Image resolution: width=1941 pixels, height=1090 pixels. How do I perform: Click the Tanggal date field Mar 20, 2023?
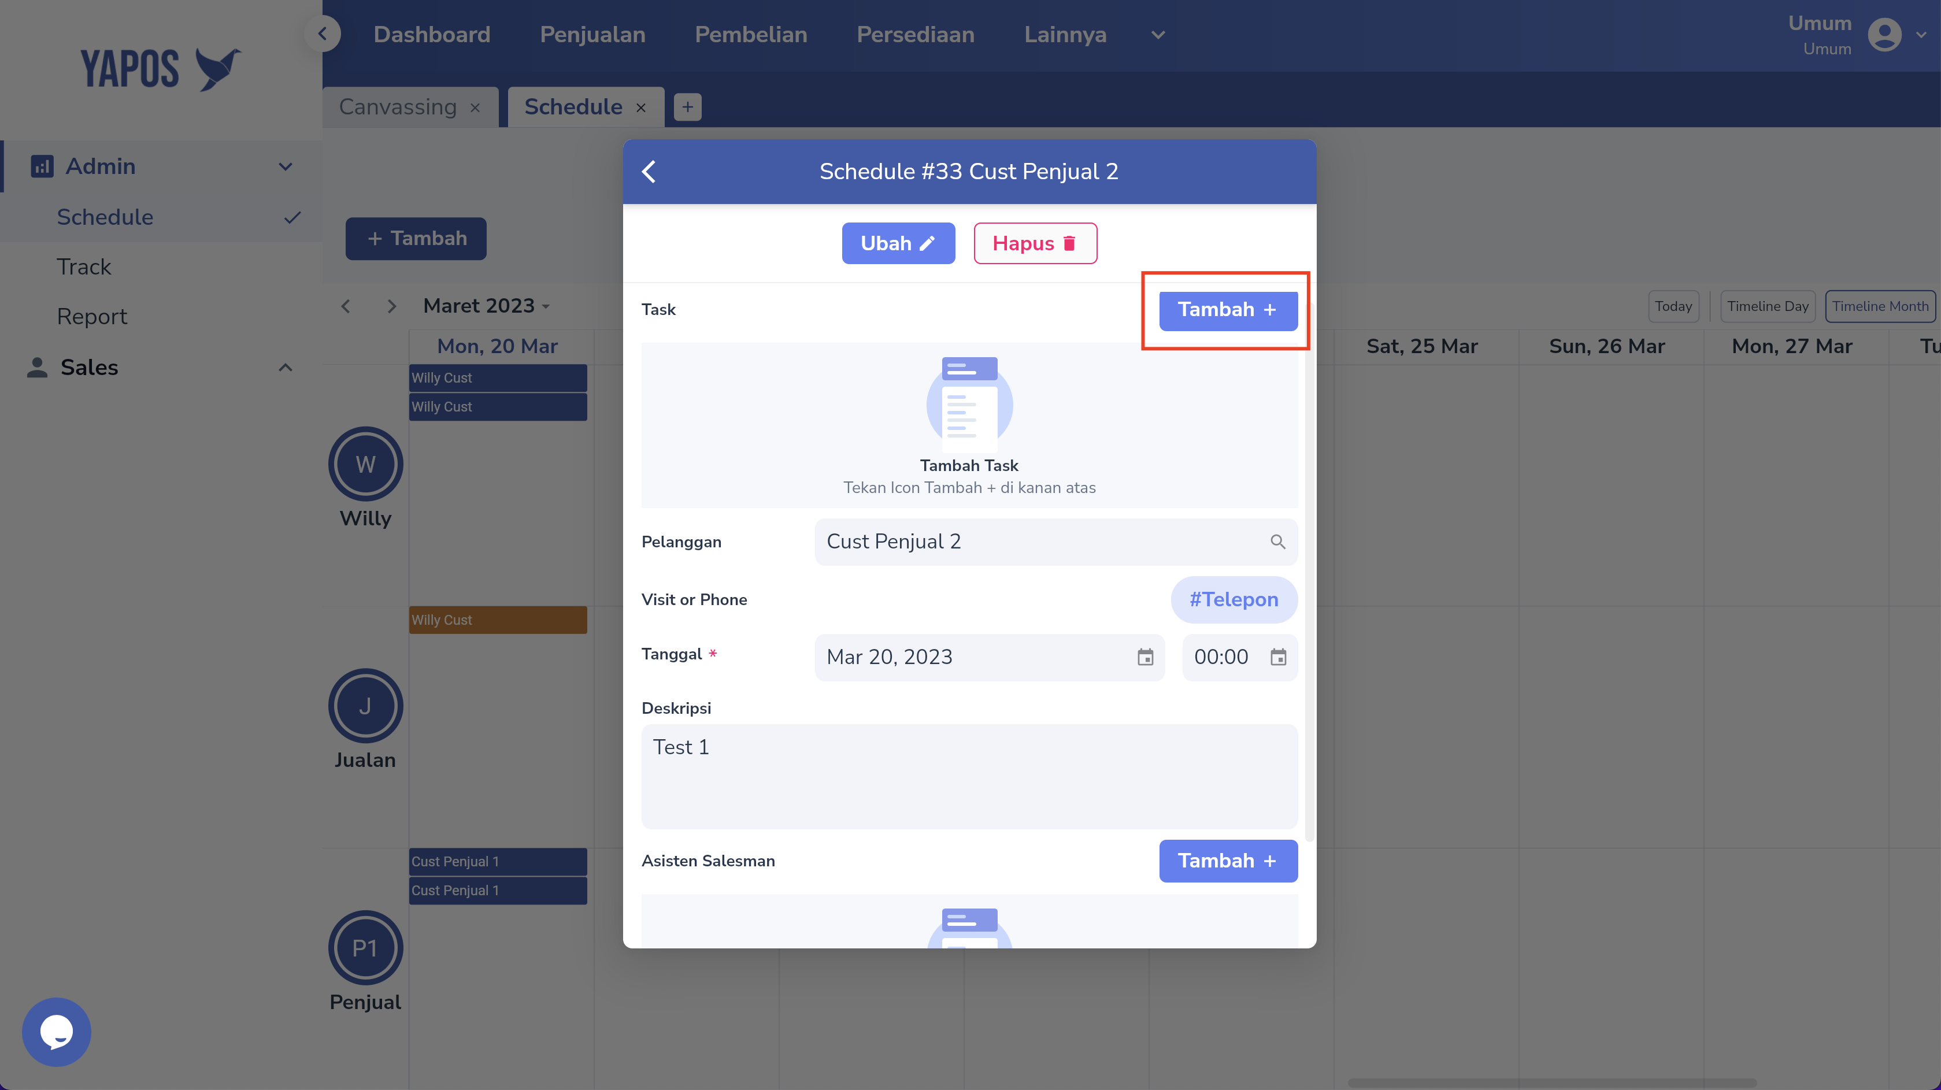coord(990,657)
